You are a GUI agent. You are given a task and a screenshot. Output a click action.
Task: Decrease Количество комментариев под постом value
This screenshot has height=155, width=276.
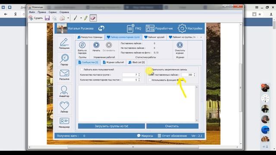point(139,81)
